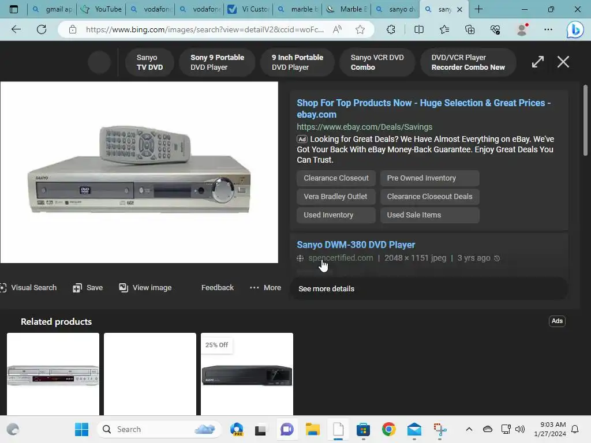Image resolution: width=591 pixels, height=443 pixels.
Task: Switch to the YouTube tab
Action: tap(102, 9)
